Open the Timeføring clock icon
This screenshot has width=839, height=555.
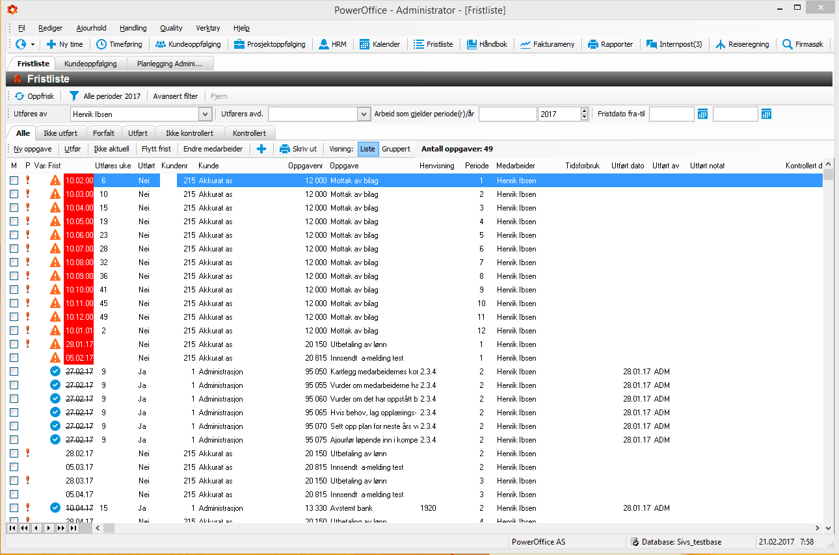101,44
